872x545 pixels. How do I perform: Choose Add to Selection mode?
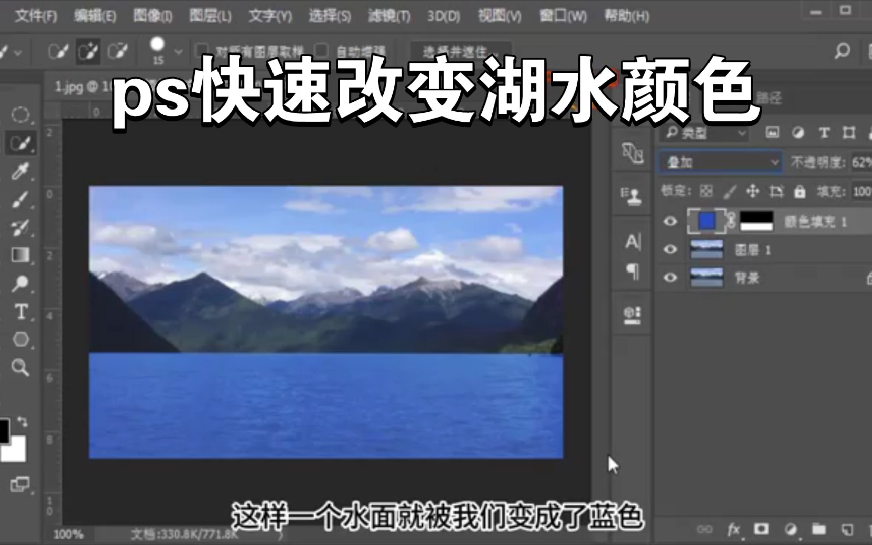point(88,51)
